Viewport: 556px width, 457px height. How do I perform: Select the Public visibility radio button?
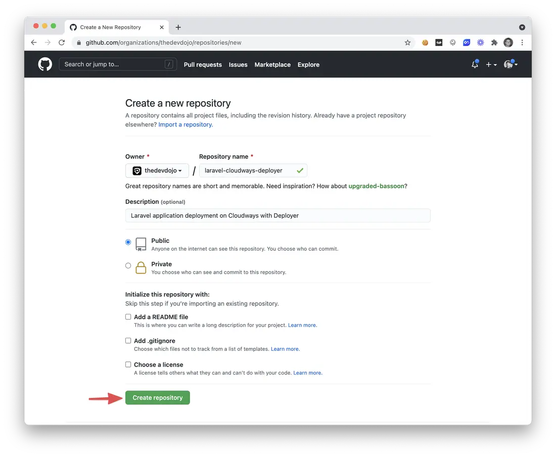tap(128, 242)
